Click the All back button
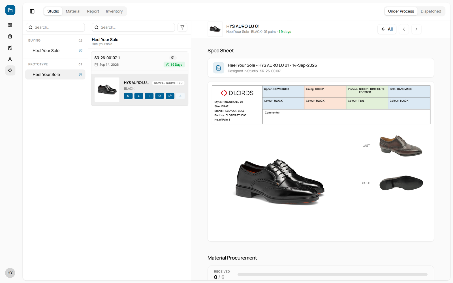Screen dimensions: 453x283 (387, 29)
